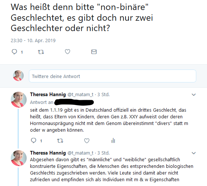207x186 pixels.
Task: Retweet the first Theresa Hannig reply
Action: coord(60,141)
